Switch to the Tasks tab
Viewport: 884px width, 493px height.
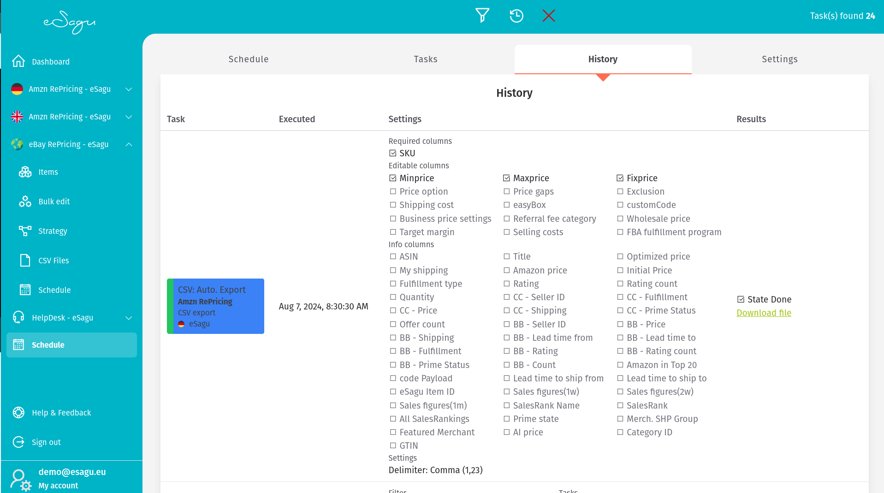click(425, 59)
